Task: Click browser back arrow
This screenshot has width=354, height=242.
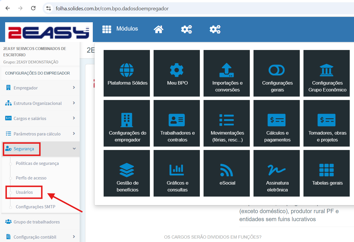Action: pyautogui.click(x=7, y=8)
